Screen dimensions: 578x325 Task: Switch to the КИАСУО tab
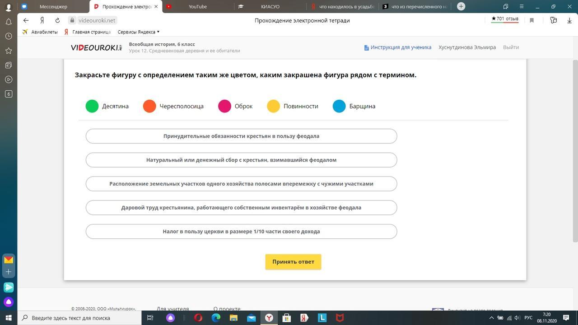point(270,6)
